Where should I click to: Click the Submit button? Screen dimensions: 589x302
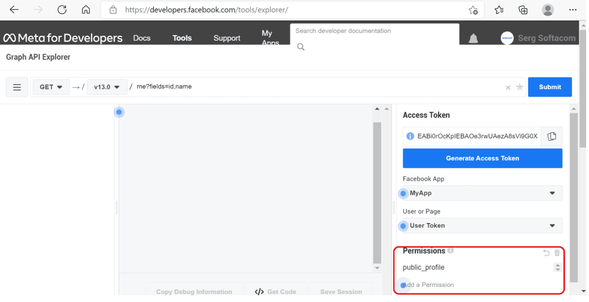point(550,87)
